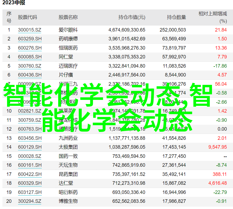Open the 600161.SH stock link
Image resolution: width=233 pixels, height=209 pixels.
[x=30, y=165]
